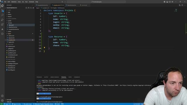
Task: Open the Go menu
Action: [x=23, y=2]
